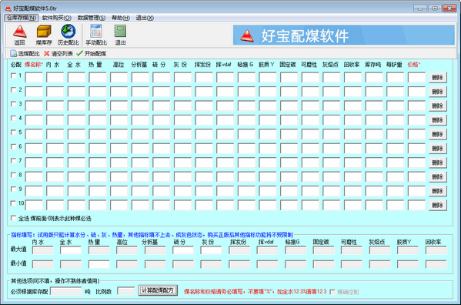The height and width of the screenshot is (305, 461).
Task: Click the red X 清空列表 icon
Action: point(46,54)
